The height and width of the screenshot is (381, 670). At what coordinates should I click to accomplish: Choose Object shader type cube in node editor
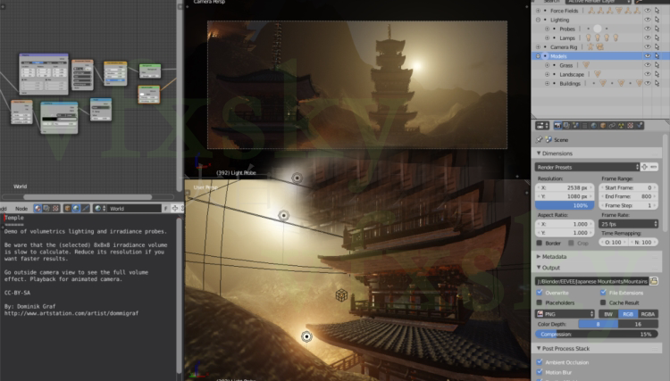point(67,208)
